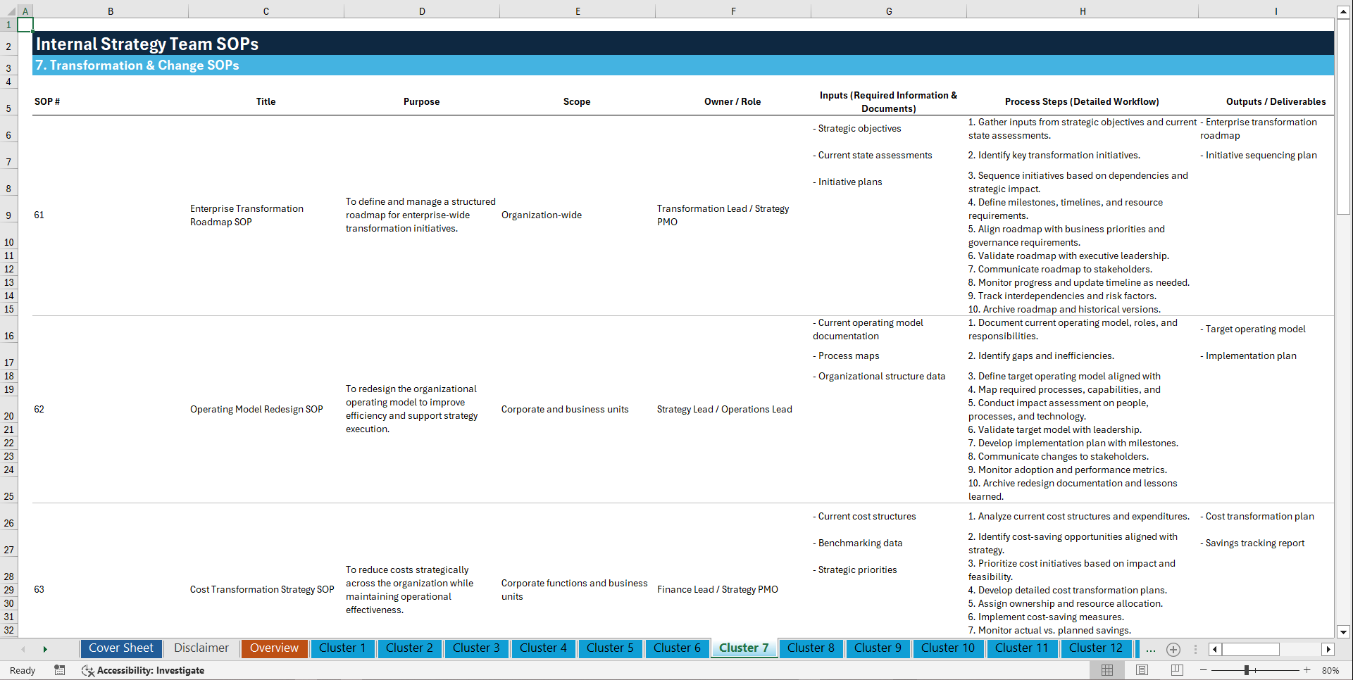The image size is (1353, 680).
Task: Click Accessibility: Investigate in the status bar
Action: point(150,670)
